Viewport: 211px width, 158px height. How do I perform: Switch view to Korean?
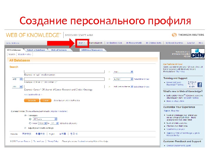coord(74,134)
